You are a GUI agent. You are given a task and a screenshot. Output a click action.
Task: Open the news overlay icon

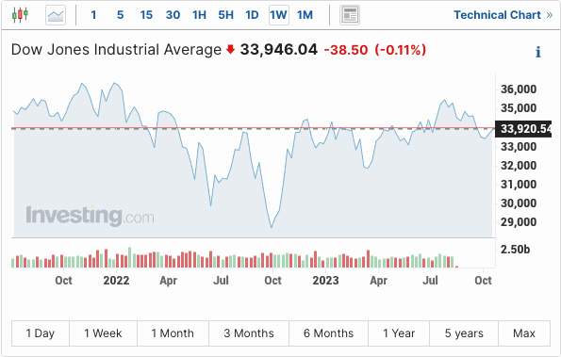(350, 15)
